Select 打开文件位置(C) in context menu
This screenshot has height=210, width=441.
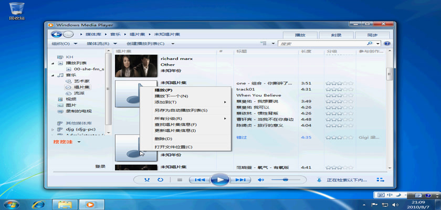pyautogui.click(x=173, y=147)
